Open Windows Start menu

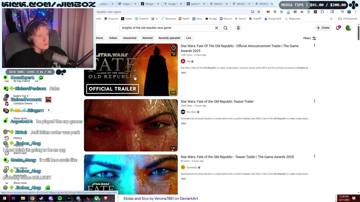coord(4,198)
